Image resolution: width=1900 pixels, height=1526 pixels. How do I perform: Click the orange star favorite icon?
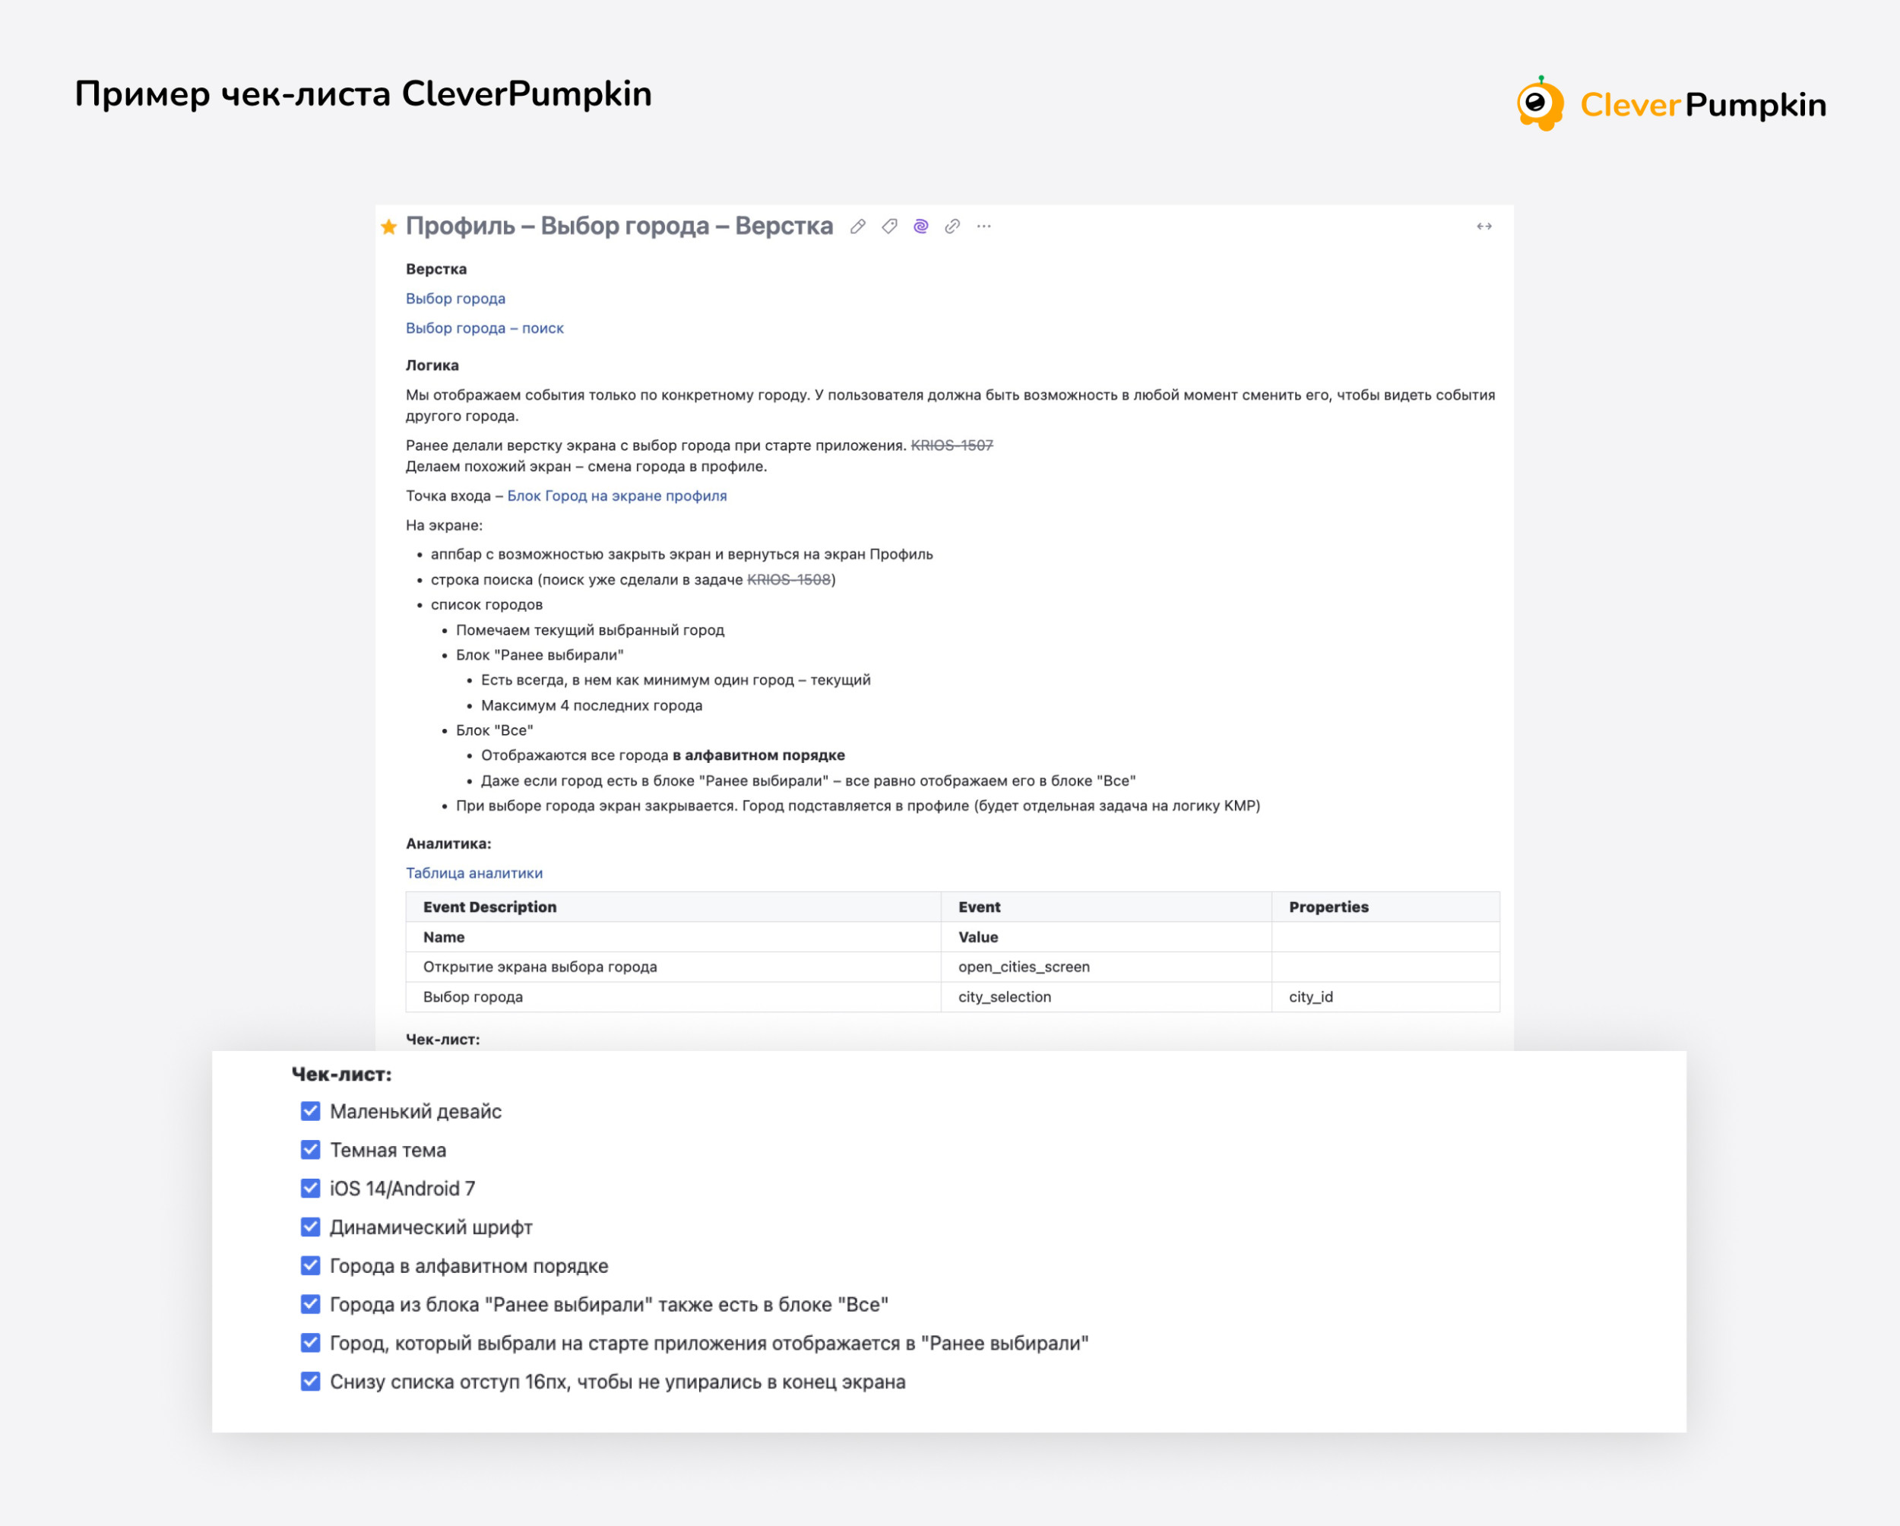(388, 227)
